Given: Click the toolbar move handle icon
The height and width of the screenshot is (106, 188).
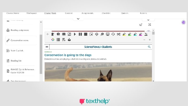Looking at the screenshot, I should coord(48,34).
